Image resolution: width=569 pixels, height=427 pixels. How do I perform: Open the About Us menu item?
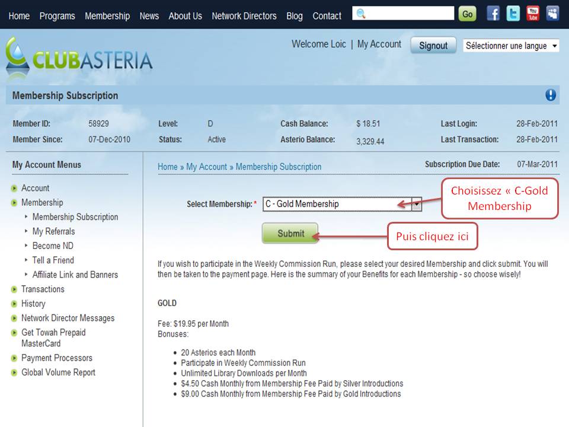(x=185, y=16)
